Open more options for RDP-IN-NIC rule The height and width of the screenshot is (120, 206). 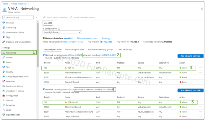(x=201, y=102)
